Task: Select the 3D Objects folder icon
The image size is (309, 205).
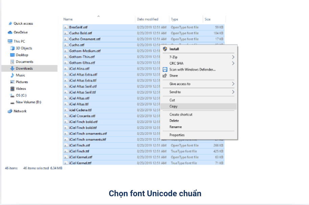Action: 13,48
